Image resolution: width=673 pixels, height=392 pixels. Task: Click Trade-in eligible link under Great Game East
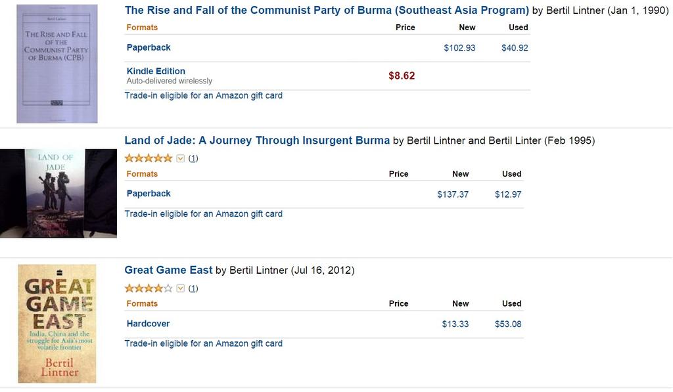click(204, 343)
